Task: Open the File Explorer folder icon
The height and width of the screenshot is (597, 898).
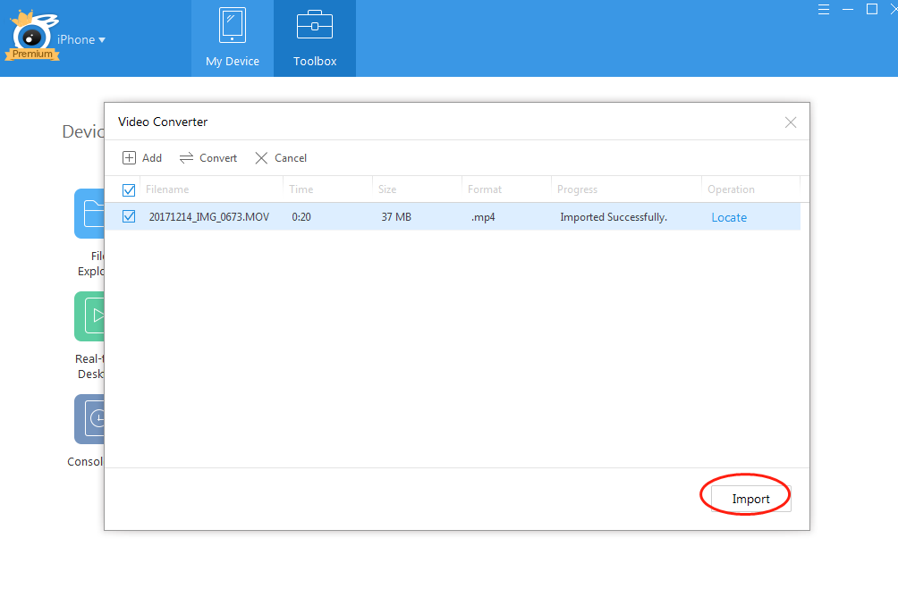Action: coord(89,214)
